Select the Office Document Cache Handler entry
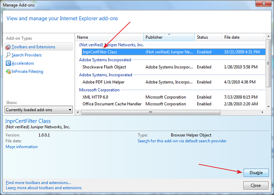274x195 pixels. 170,104
